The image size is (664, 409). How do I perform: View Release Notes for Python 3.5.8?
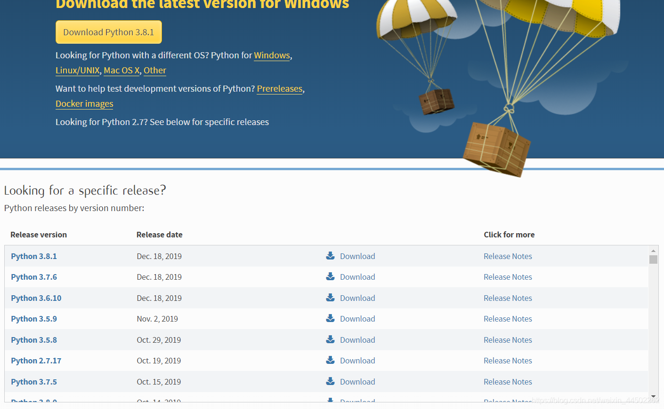[508, 340]
